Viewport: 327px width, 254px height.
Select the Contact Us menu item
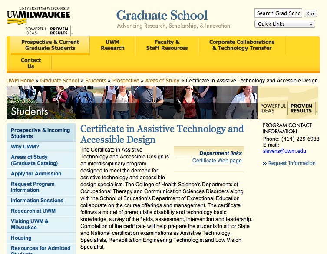pos(31,63)
